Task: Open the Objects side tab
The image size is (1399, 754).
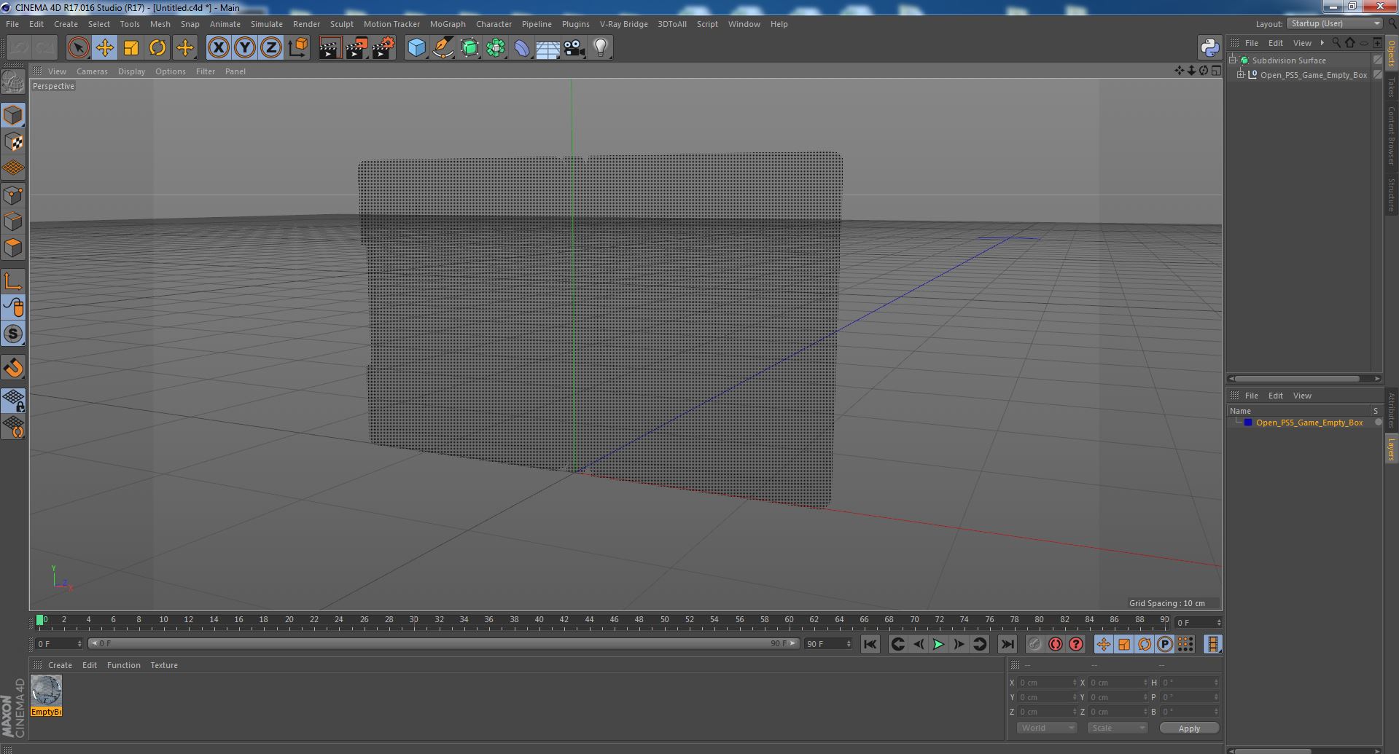Action: pyautogui.click(x=1392, y=54)
